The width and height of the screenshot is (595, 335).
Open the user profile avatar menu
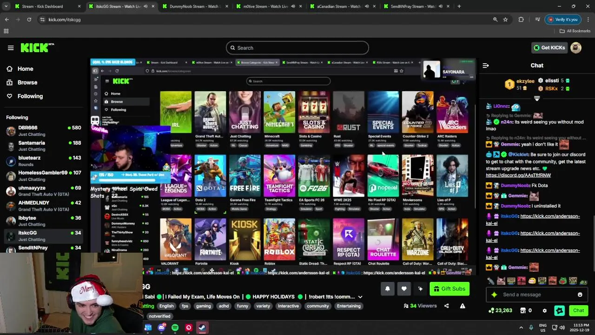576,47
